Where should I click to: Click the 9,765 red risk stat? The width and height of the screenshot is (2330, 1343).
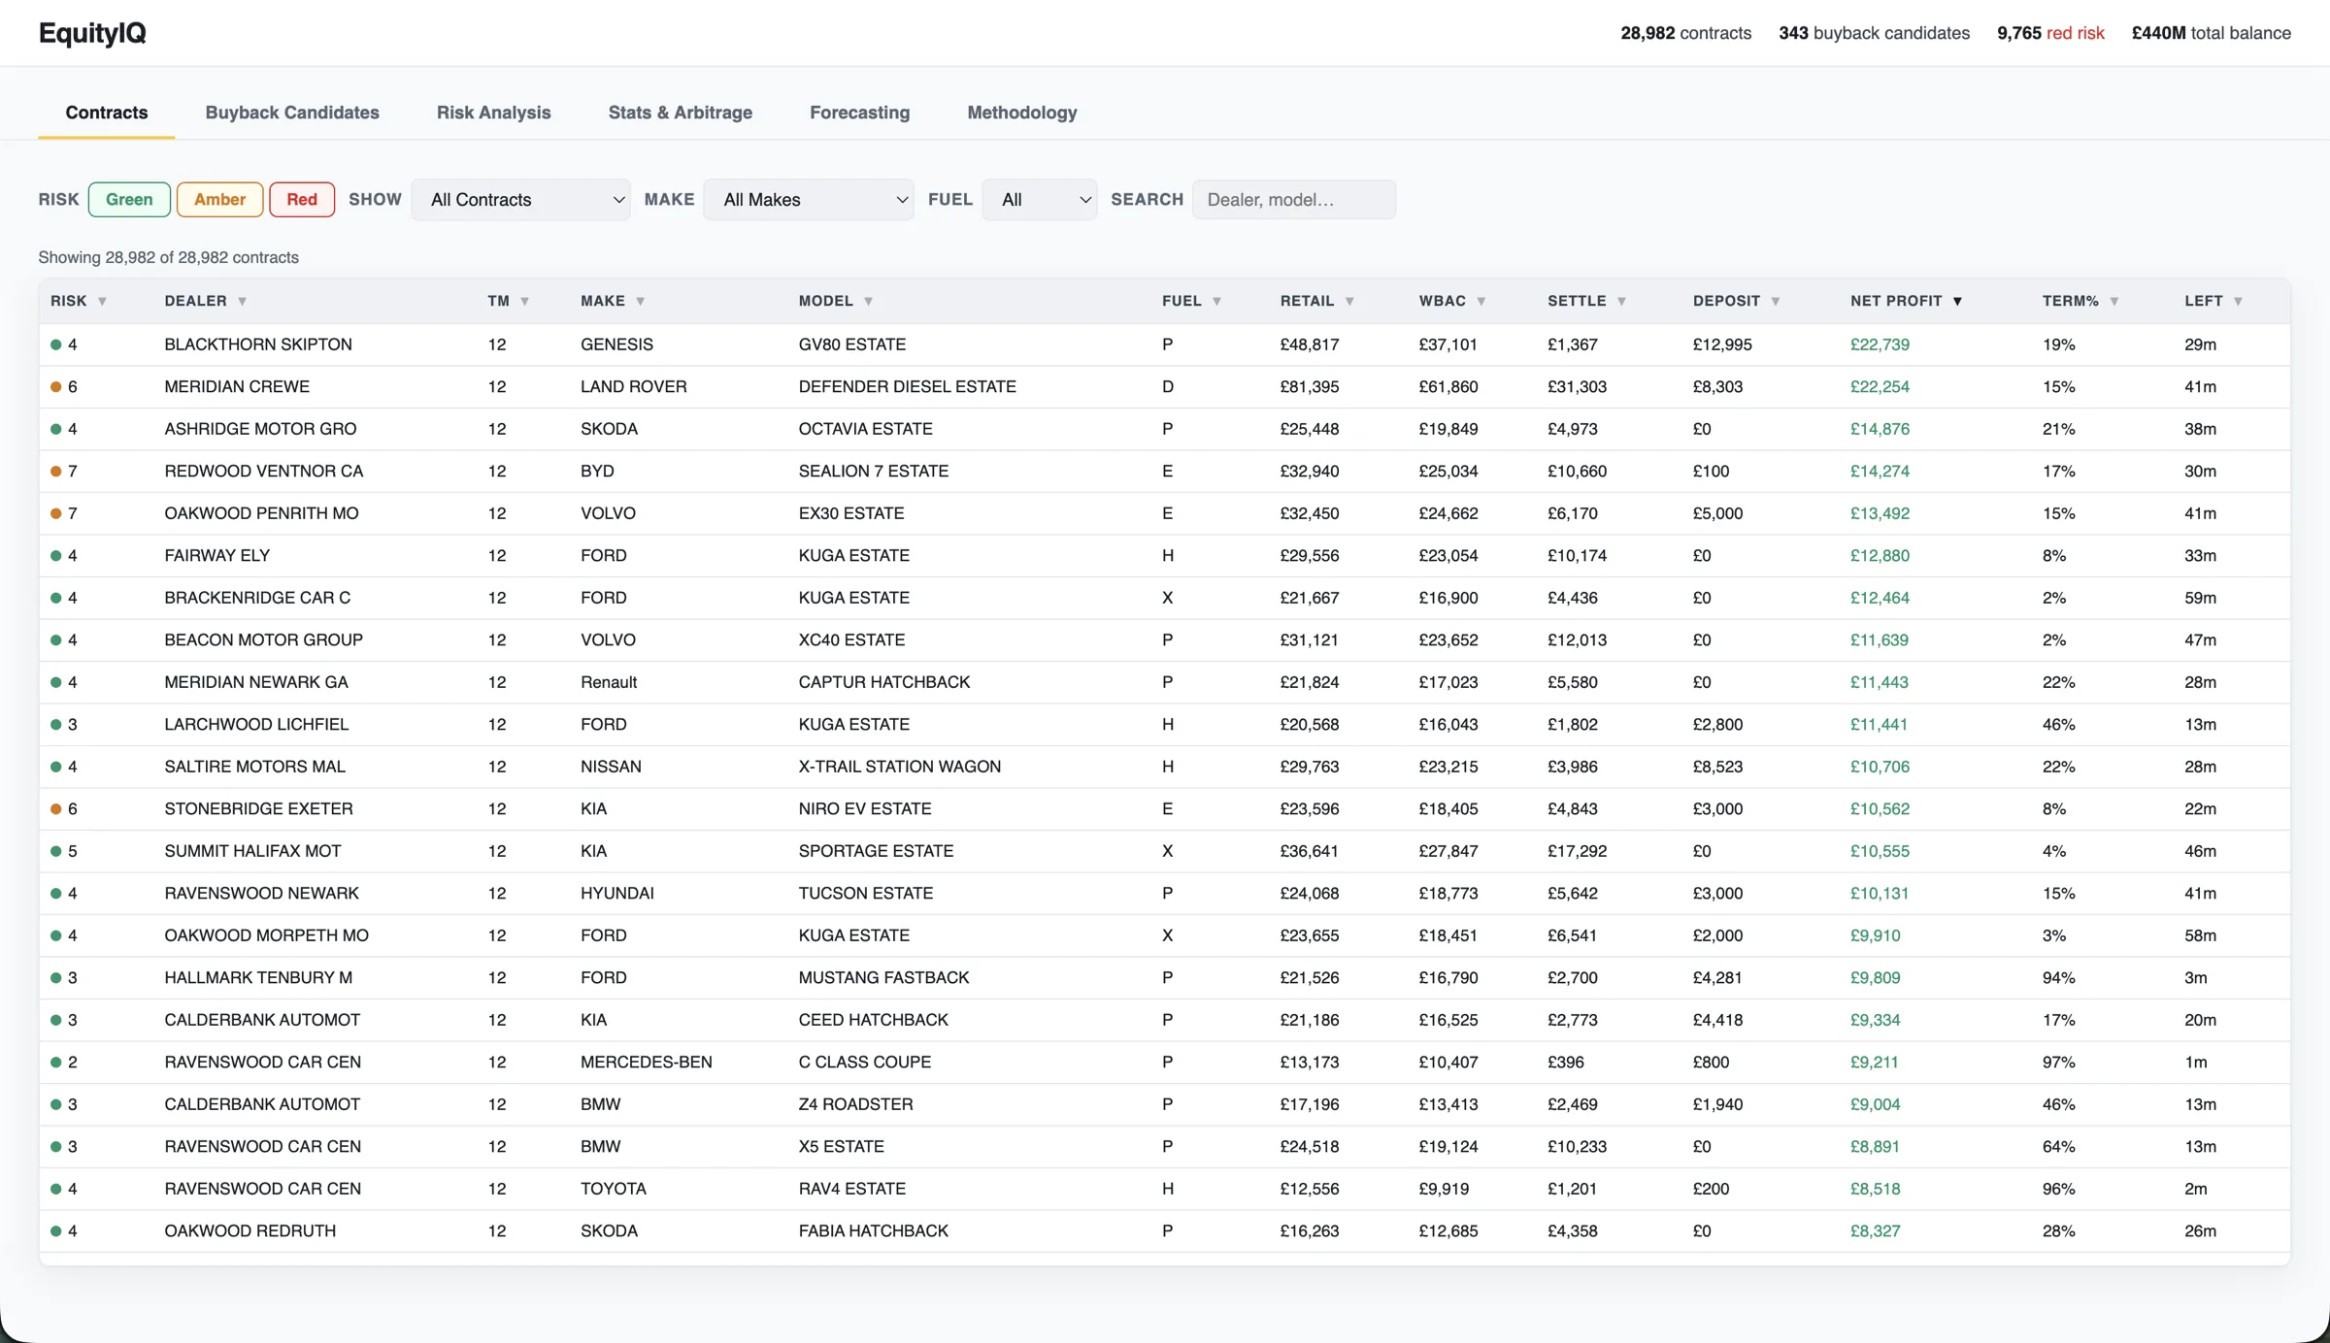pyautogui.click(x=2050, y=33)
